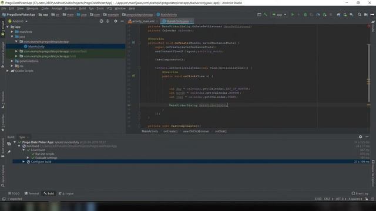Open the VCS menu
The height and width of the screenshot is (211, 376).
click(x=109, y=8)
